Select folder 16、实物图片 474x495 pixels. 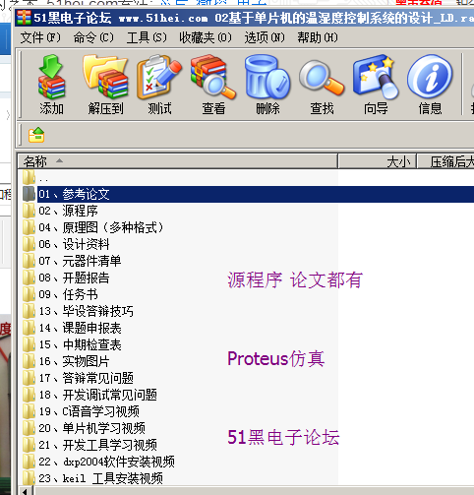coord(66,361)
